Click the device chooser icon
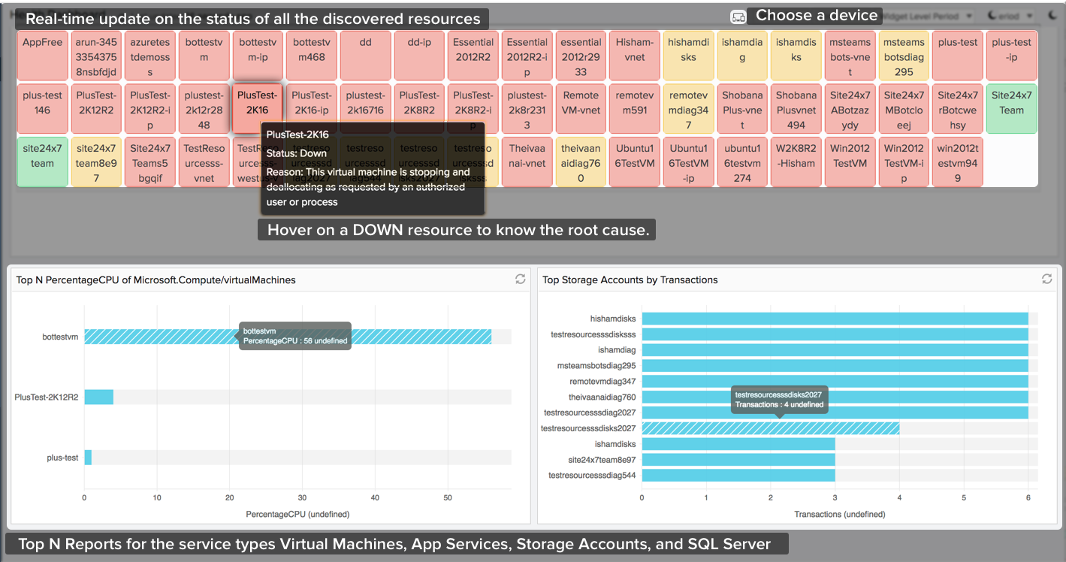1066x562 pixels. pyautogui.click(x=738, y=17)
